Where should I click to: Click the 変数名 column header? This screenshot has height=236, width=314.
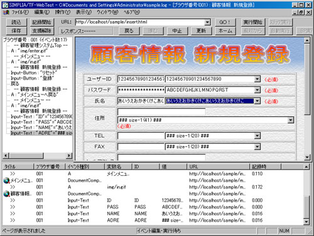pyautogui.click(x=118, y=167)
